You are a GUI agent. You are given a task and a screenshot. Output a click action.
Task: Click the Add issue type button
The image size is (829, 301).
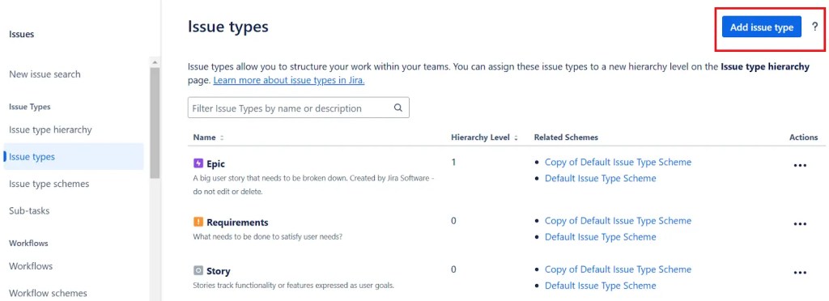point(761,28)
